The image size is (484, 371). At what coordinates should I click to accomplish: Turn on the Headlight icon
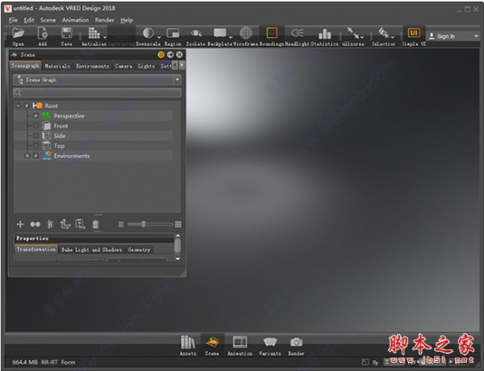(x=297, y=33)
